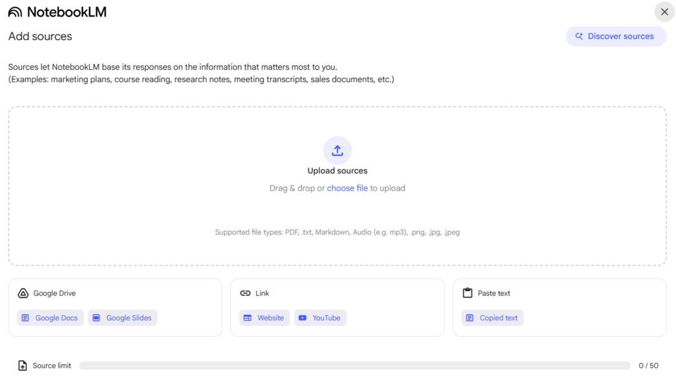The width and height of the screenshot is (676, 383).
Task: Add a YouTube video source
Action: click(320, 317)
